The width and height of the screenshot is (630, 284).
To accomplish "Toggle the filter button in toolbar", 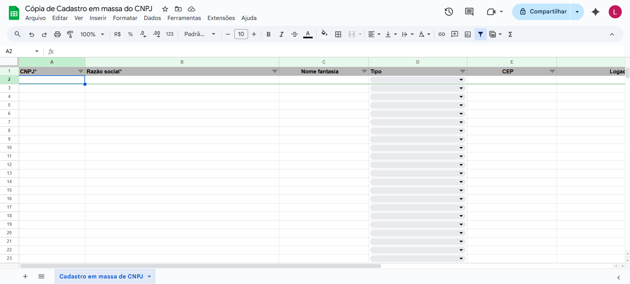I will coord(480,34).
